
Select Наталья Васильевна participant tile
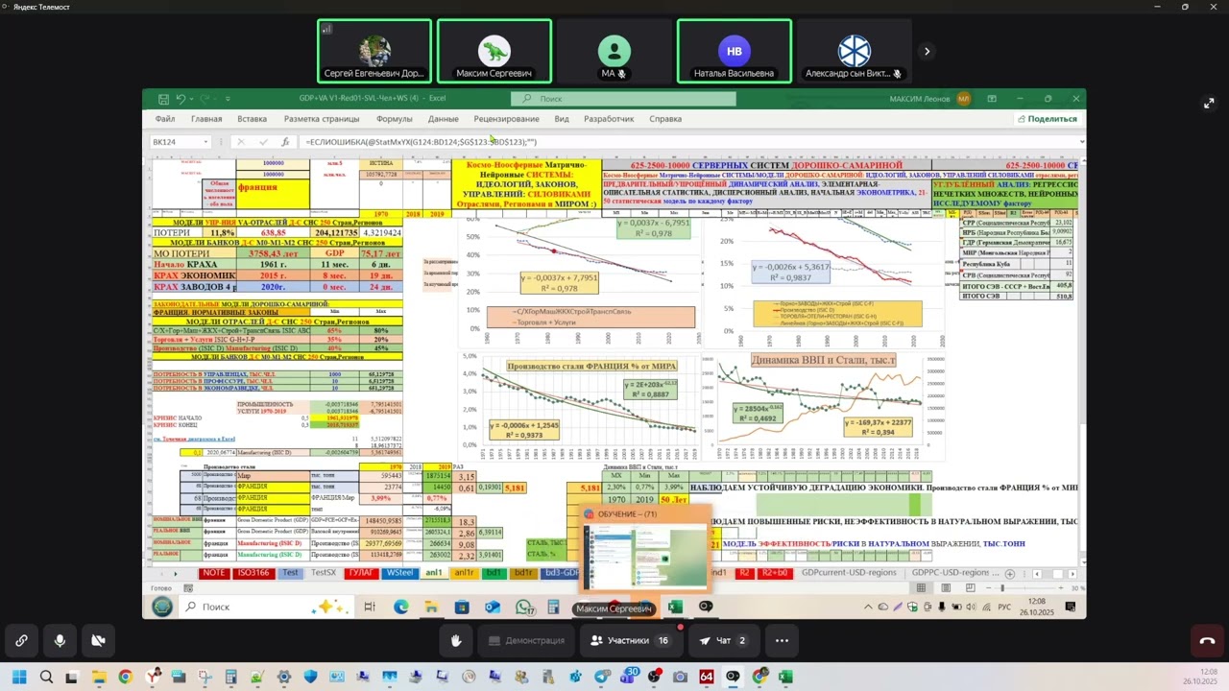pos(735,52)
